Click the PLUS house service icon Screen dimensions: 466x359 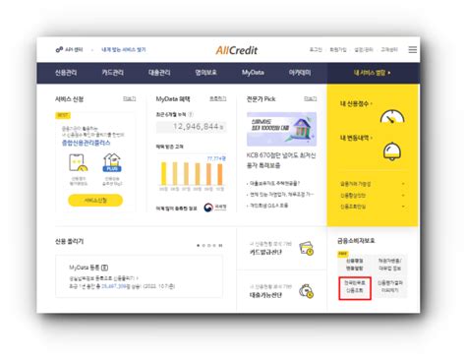pyautogui.click(x=112, y=162)
